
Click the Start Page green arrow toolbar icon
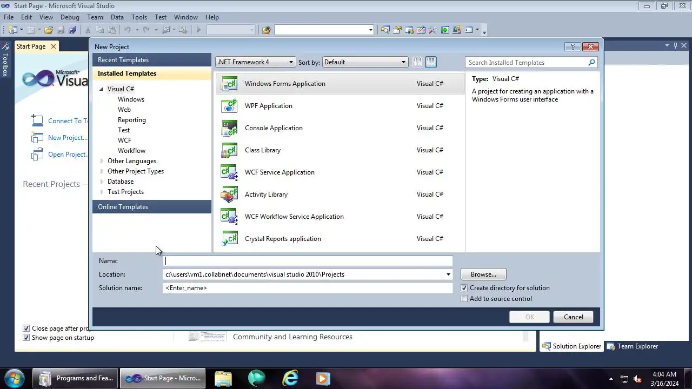click(x=445, y=30)
